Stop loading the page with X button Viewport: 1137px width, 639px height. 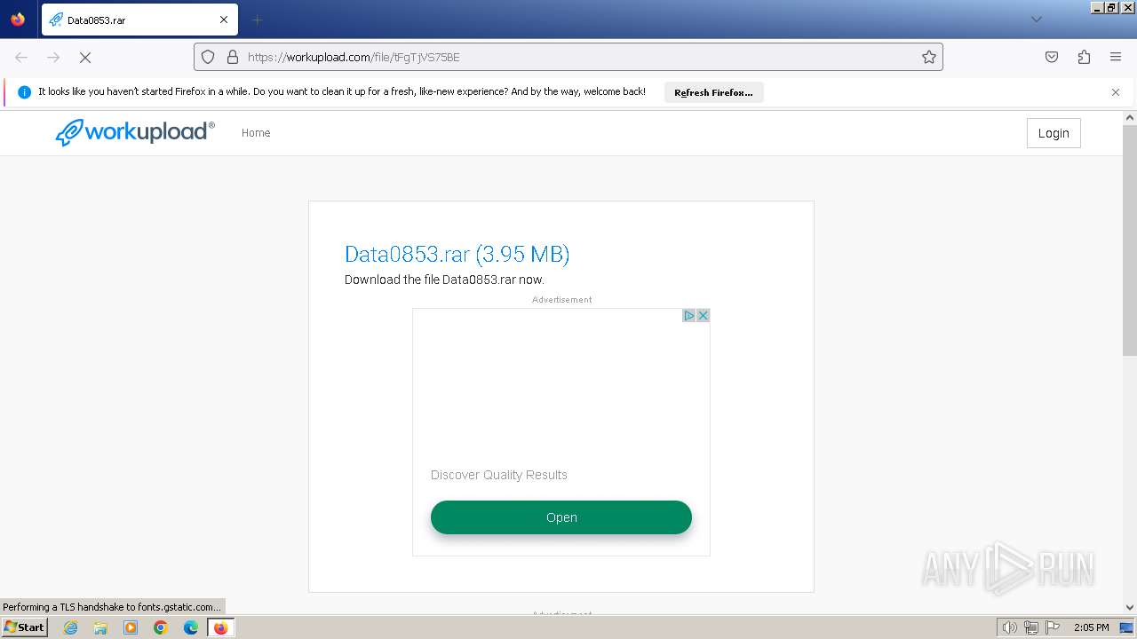point(85,57)
